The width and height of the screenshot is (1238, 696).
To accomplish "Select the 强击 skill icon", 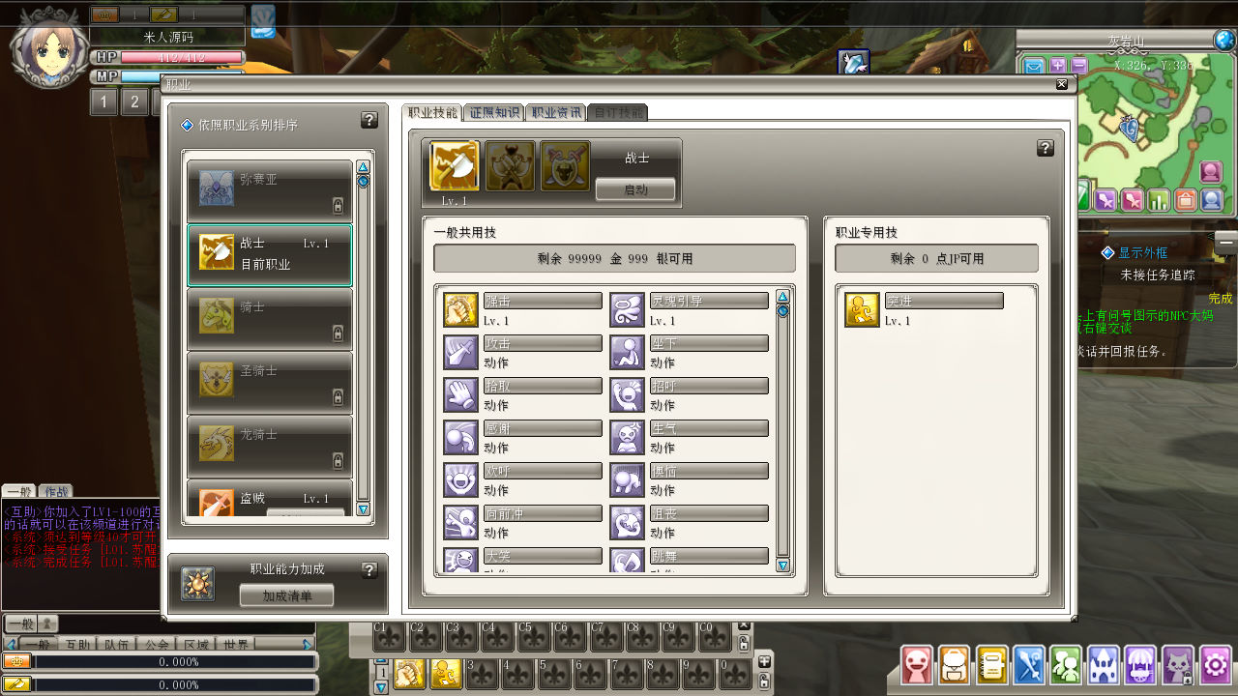I will pos(460,309).
